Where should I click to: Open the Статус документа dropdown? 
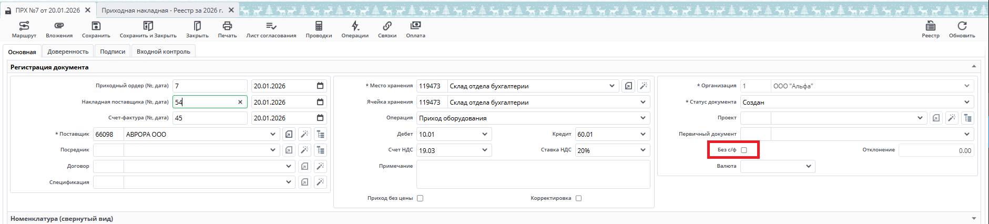(x=966, y=102)
